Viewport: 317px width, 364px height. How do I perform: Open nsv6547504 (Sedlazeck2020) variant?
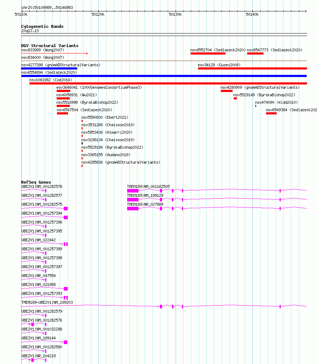(x=84, y=110)
